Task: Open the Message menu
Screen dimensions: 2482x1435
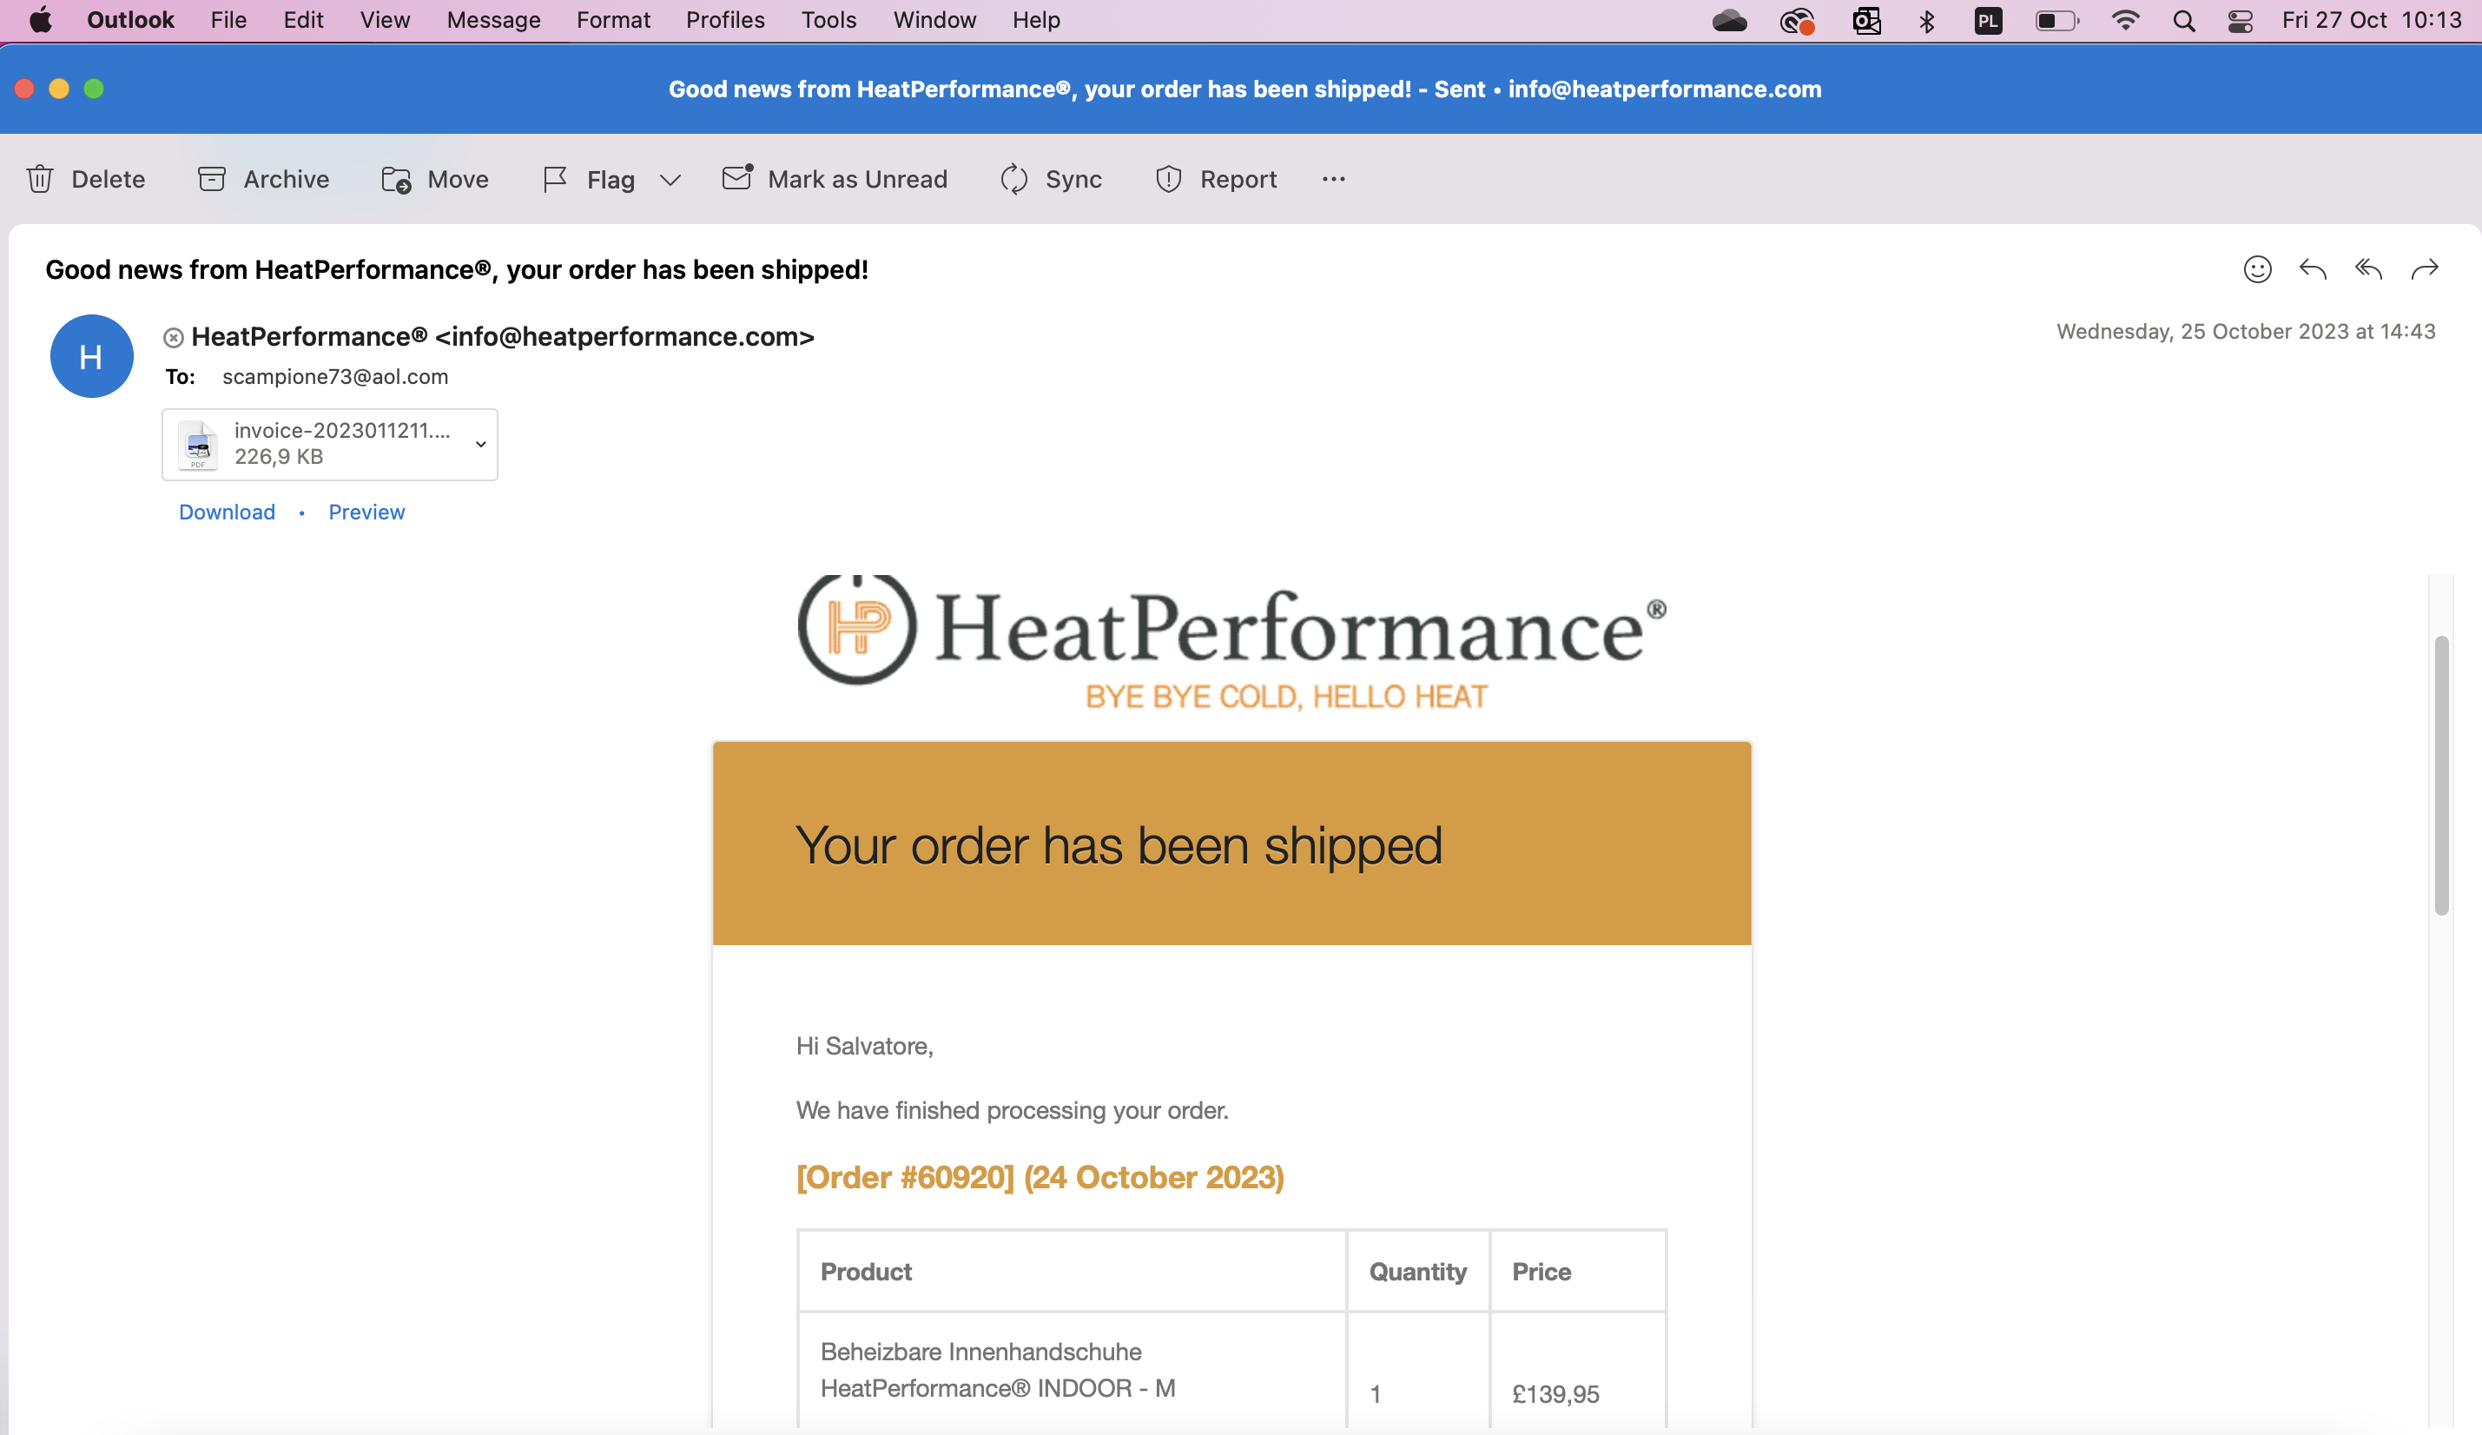Action: click(x=493, y=20)
